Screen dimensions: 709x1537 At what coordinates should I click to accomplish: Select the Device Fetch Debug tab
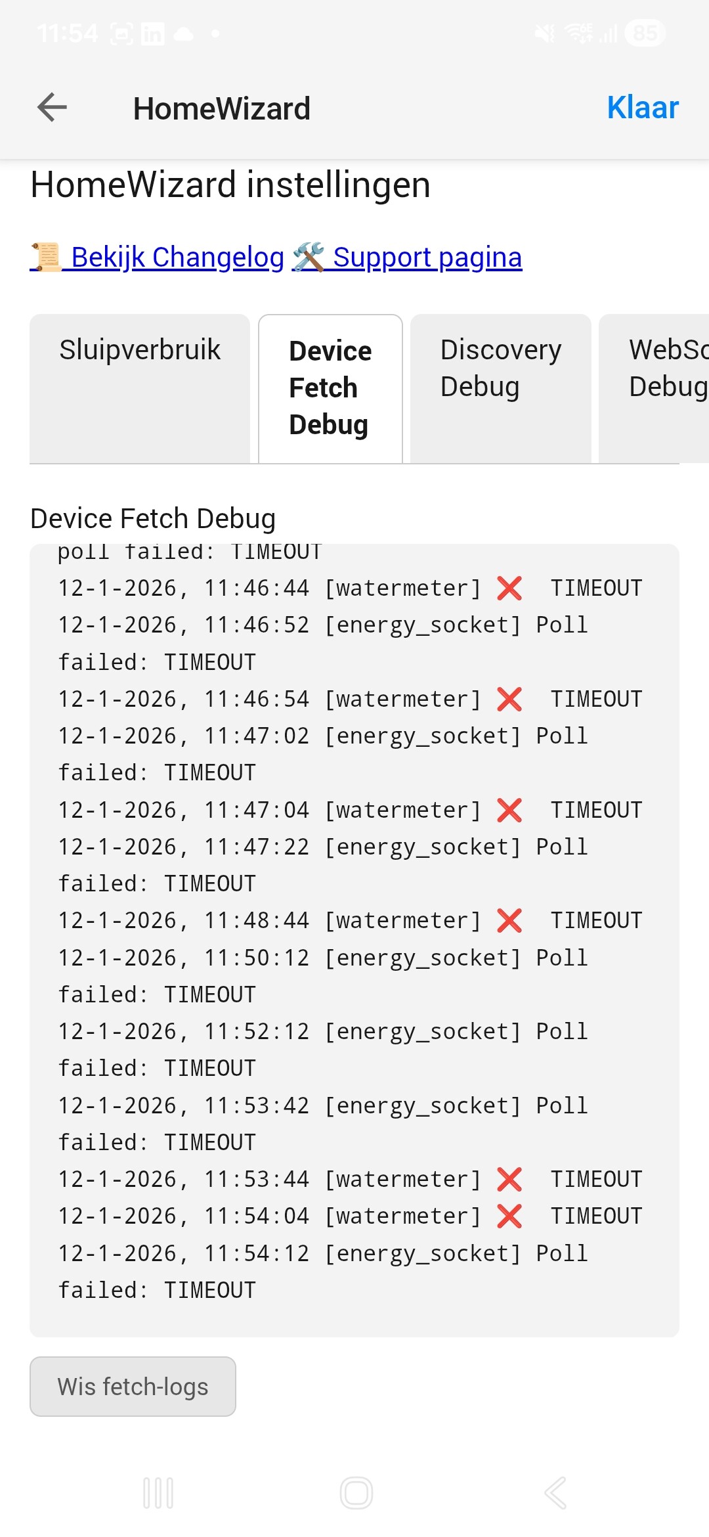click(x=330, y=388)
